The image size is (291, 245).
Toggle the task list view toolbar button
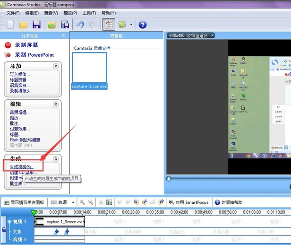(x=108, y=25)
